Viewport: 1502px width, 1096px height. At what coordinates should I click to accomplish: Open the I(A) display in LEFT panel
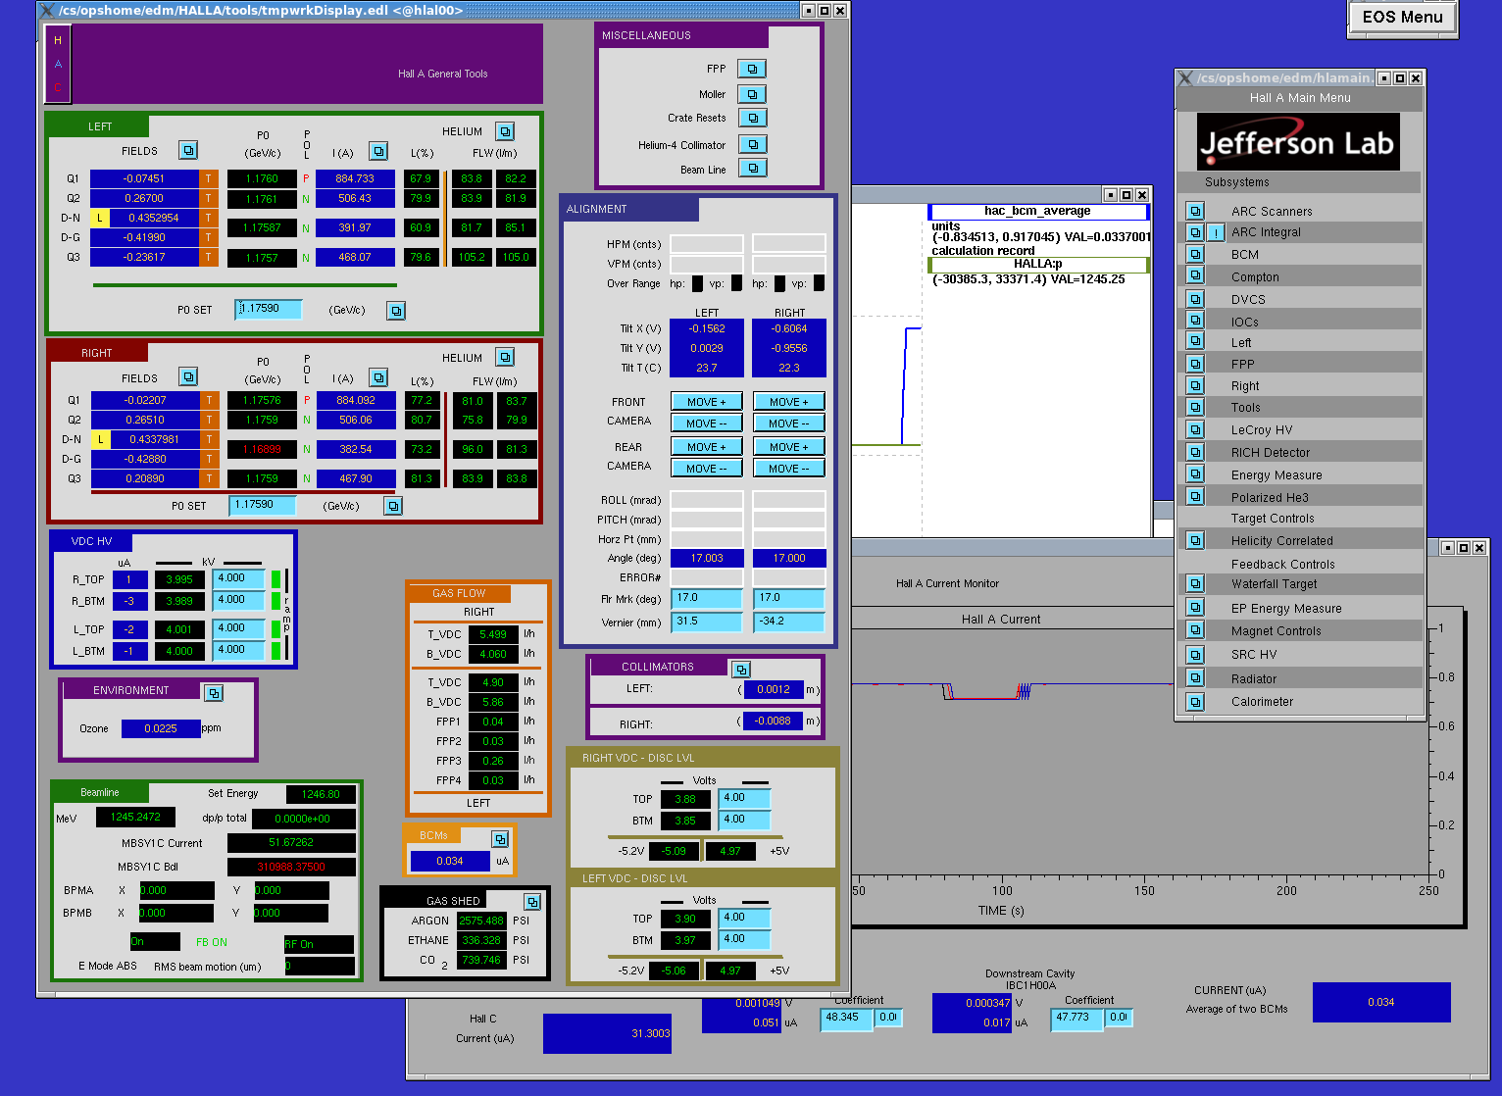coord(378,151)
